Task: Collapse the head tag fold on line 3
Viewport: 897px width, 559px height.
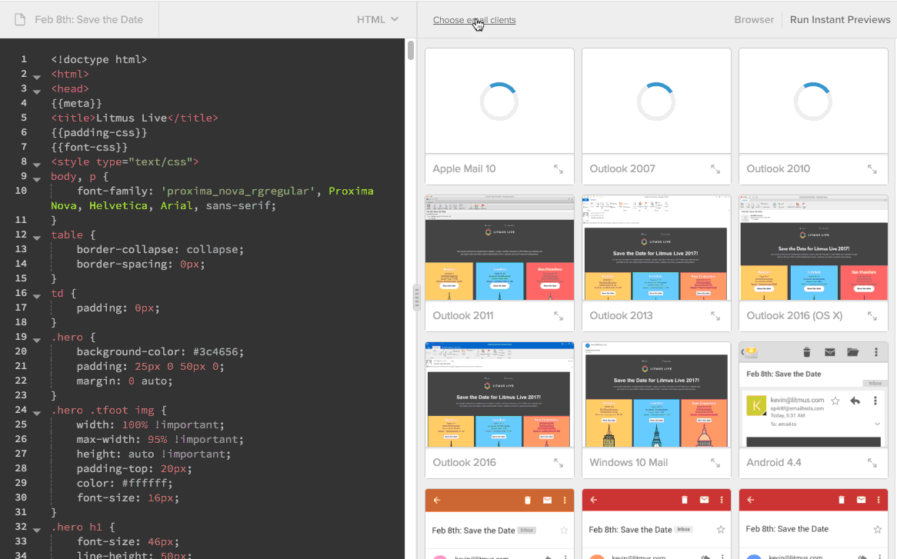Action: 37,92
